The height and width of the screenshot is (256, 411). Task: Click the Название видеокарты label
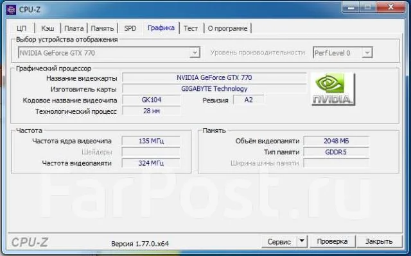(82, 78)
